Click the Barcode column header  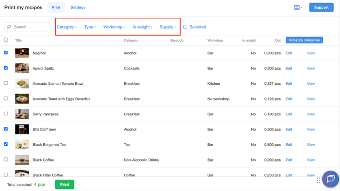click(177, 40)
